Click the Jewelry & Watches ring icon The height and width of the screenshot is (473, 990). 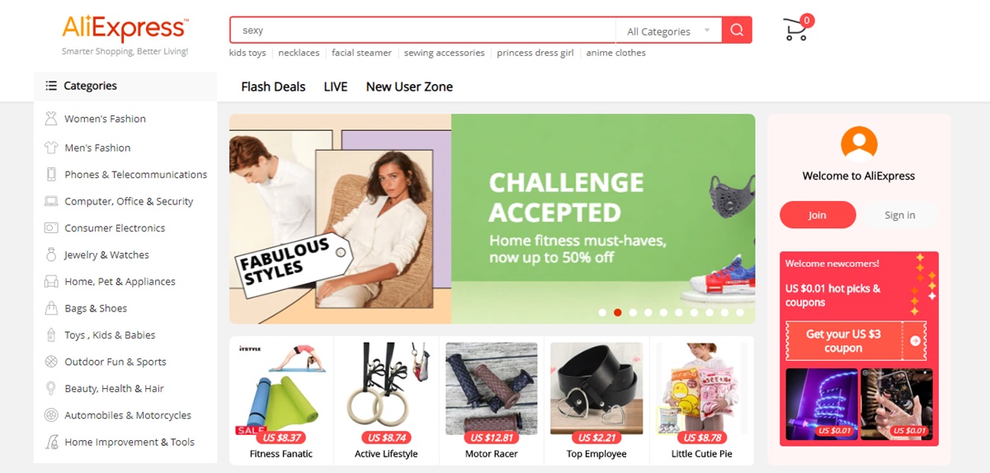pos(51,255)
